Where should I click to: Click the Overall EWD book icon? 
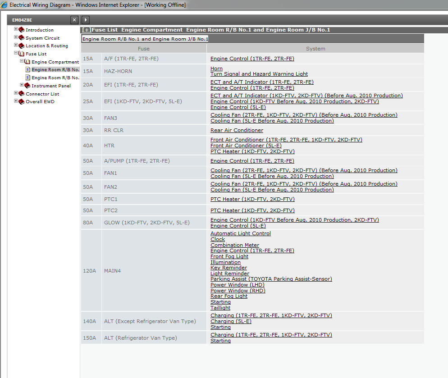point(21,101)
